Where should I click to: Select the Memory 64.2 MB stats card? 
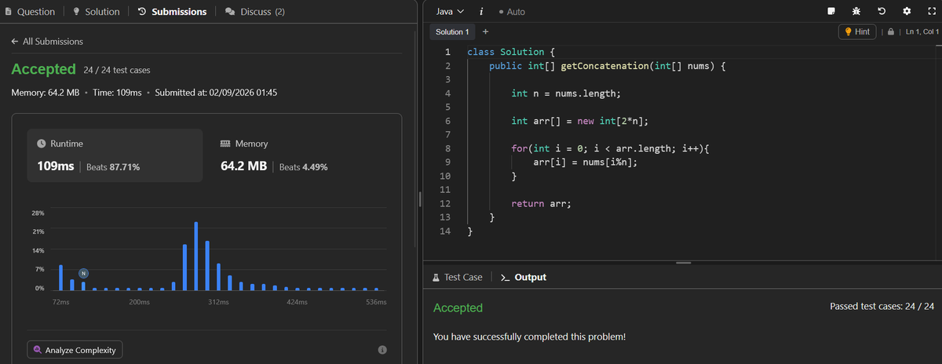(298, 155)
